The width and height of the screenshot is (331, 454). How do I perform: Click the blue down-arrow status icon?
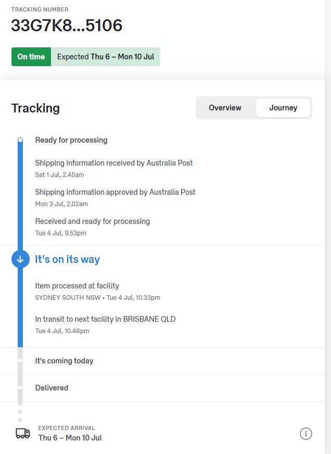[x=20, y=259]
